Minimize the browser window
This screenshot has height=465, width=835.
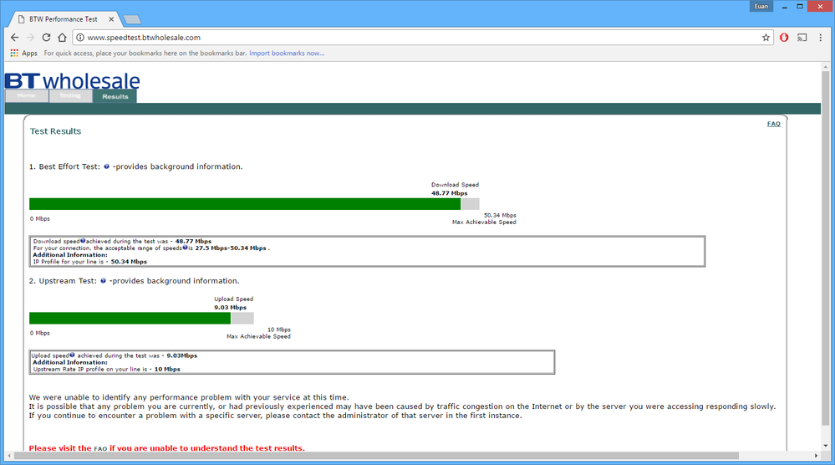pyautogui.click(x=784, y=7)
